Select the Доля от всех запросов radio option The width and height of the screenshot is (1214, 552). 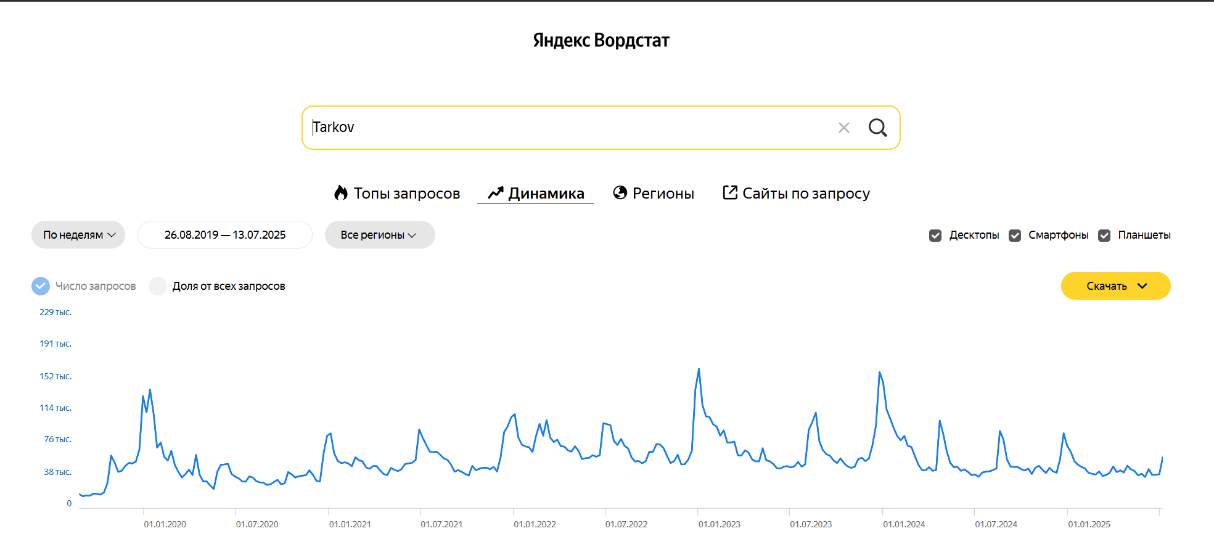tap(158, 286)
